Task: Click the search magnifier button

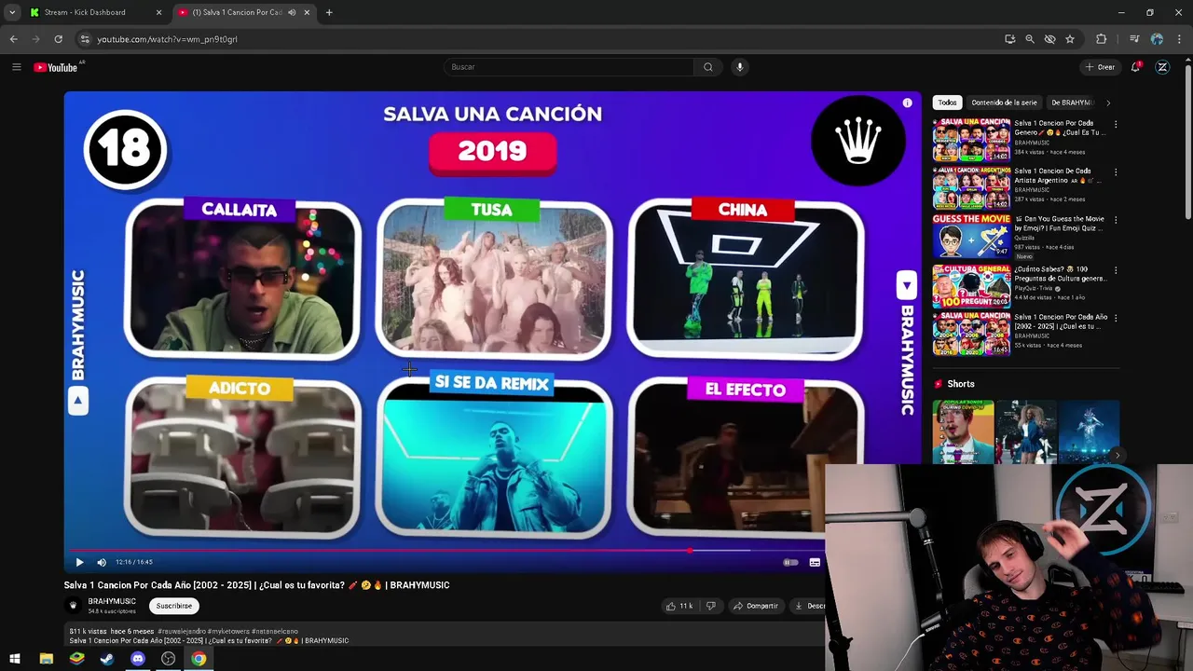Action: (x=708, y=67)
